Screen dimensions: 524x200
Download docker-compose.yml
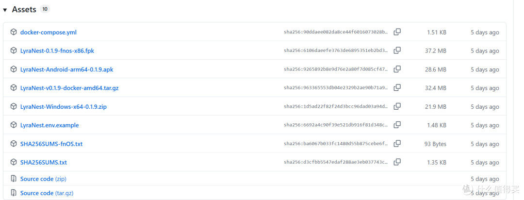pos(49,33)
